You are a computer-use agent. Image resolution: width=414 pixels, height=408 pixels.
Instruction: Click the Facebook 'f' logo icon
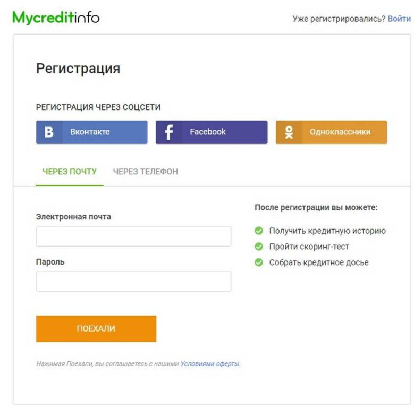[x=169, y=132]
